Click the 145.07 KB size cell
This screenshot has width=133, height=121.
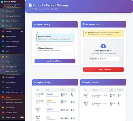click(x=64, y=95)
